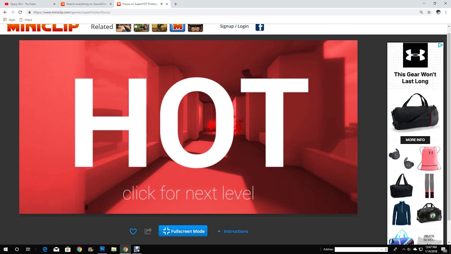Screen dimensions: 451x254
Task: Bookmark this page with the star
Action: (429, 12)
